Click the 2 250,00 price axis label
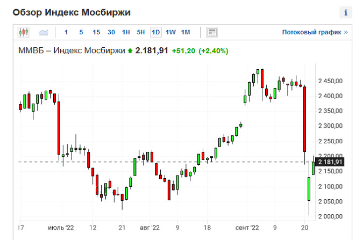 (x=330, y=141)
